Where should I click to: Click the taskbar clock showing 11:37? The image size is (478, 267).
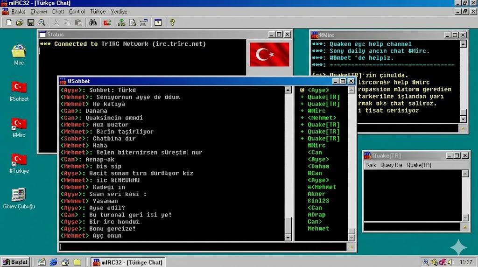tap(466, 262)
